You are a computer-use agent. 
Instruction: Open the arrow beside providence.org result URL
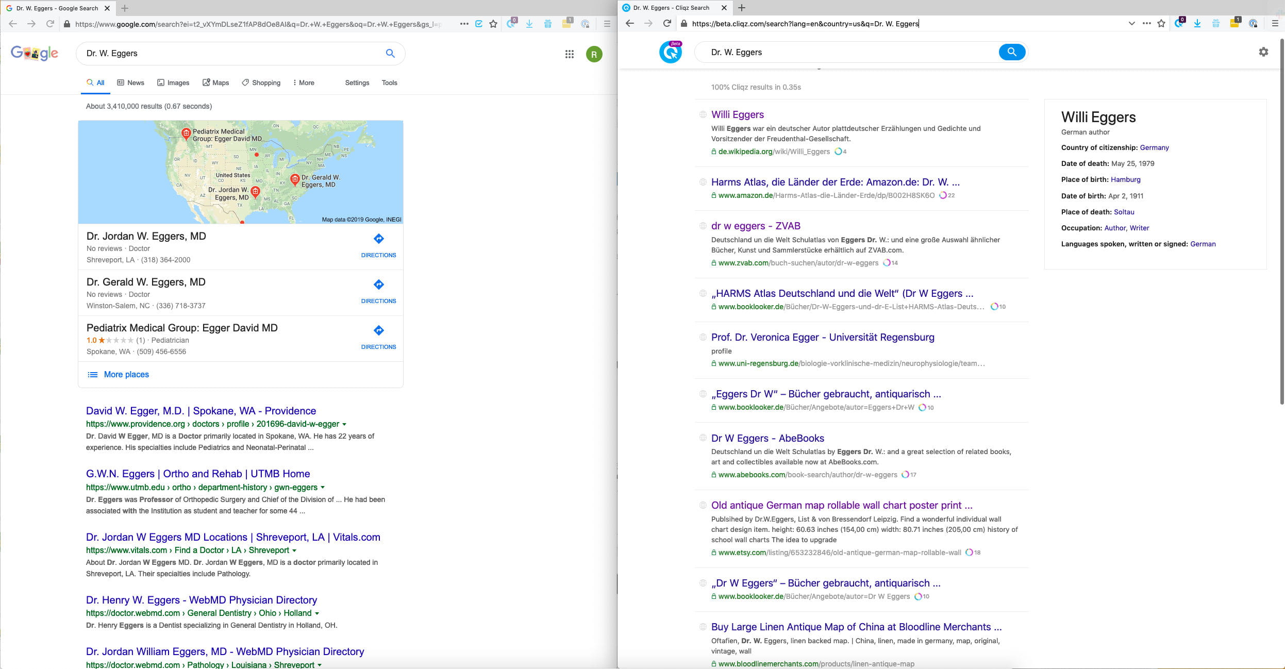344,424
